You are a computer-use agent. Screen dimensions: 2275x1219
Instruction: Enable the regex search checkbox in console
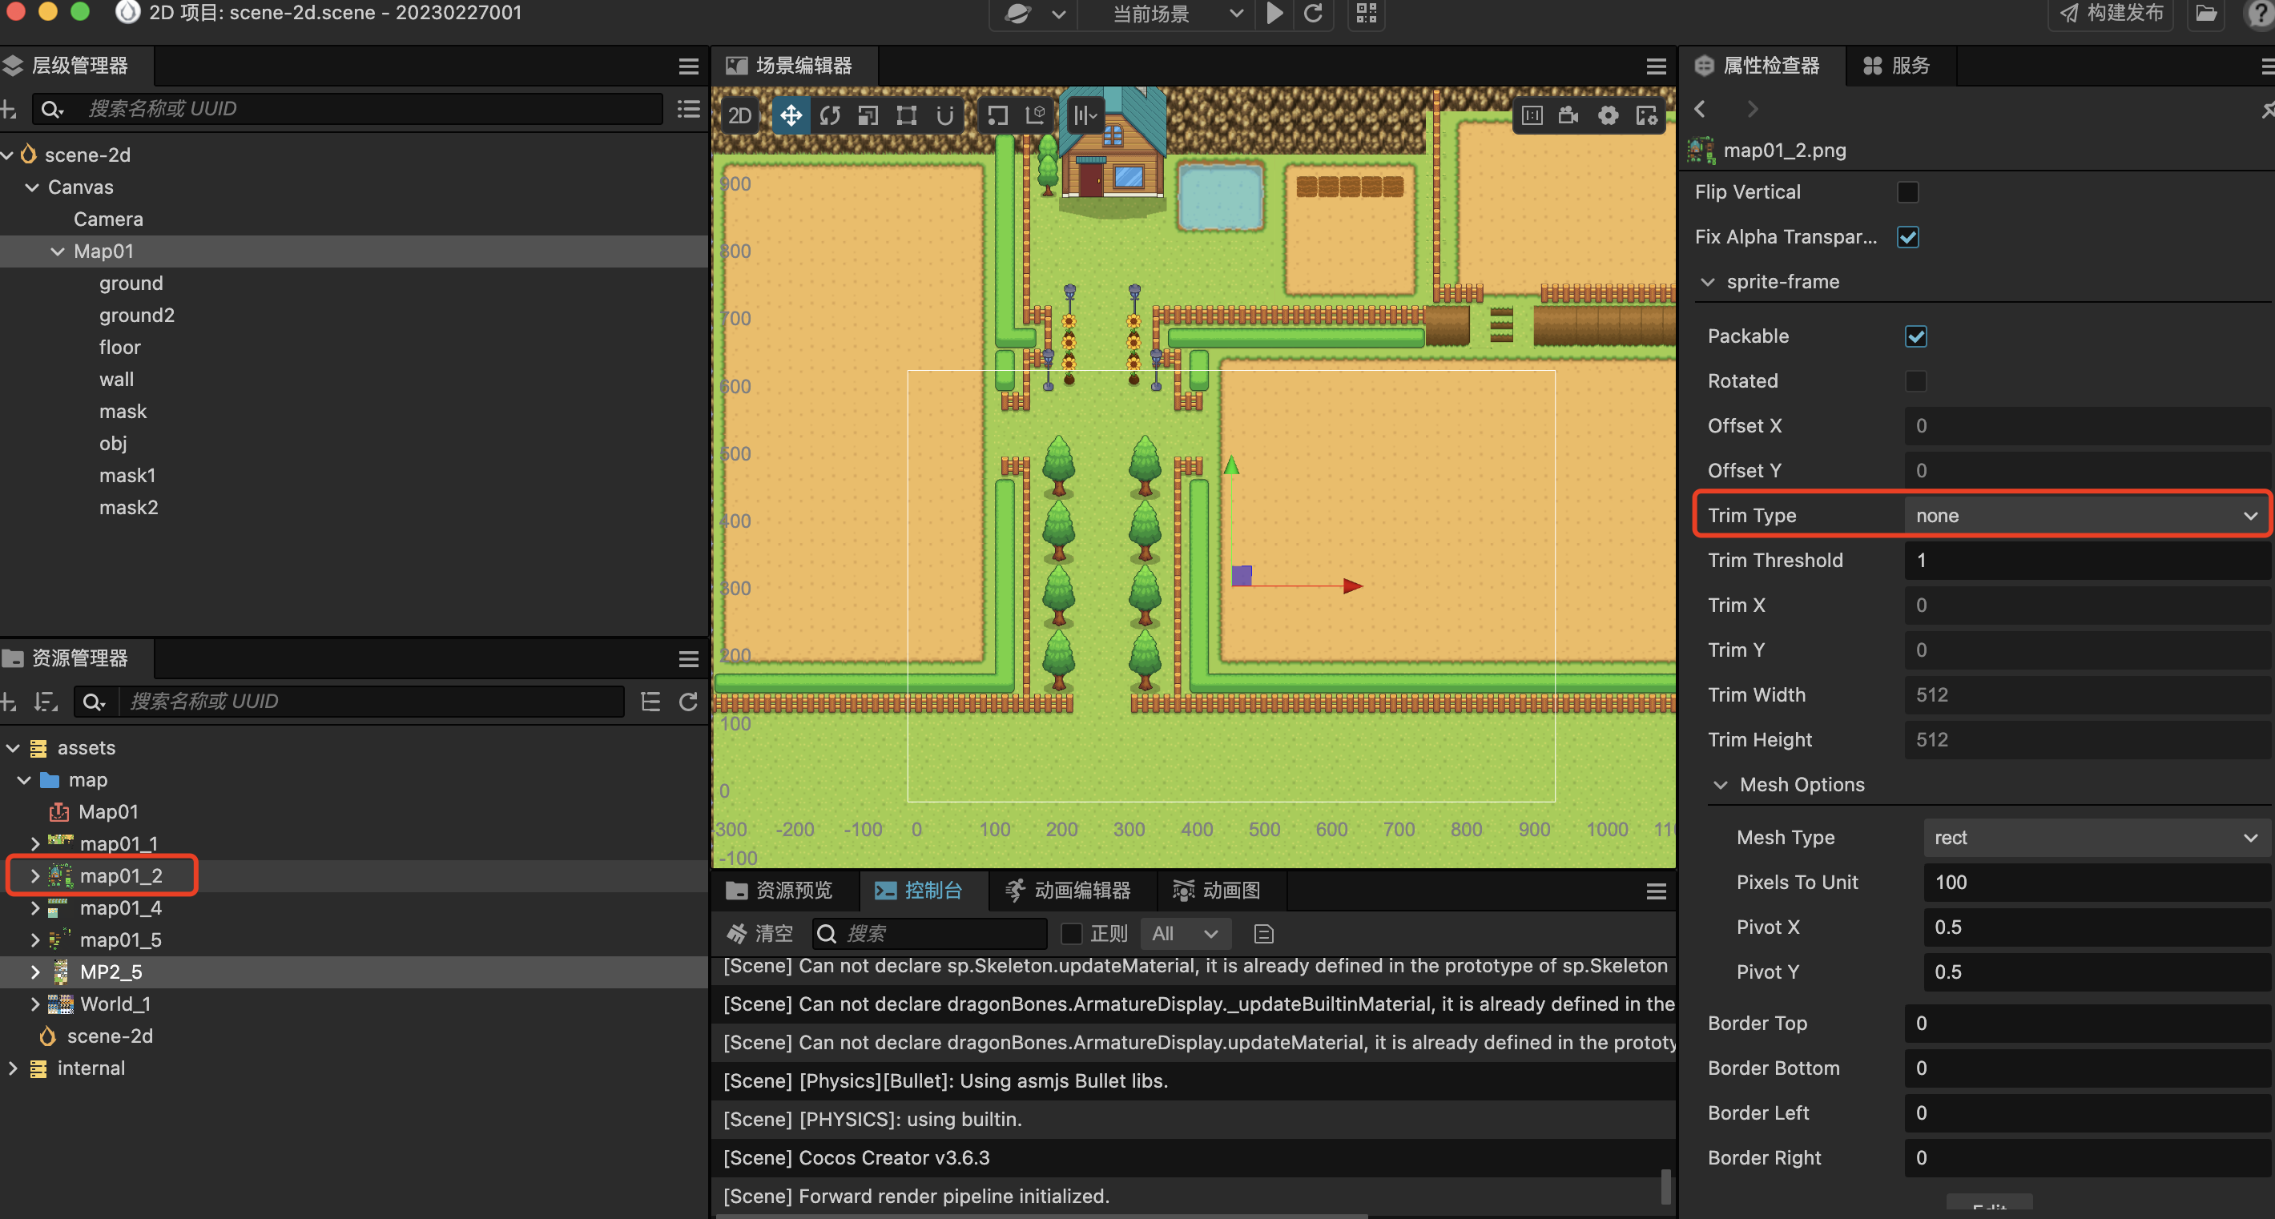click(1071, 934)
